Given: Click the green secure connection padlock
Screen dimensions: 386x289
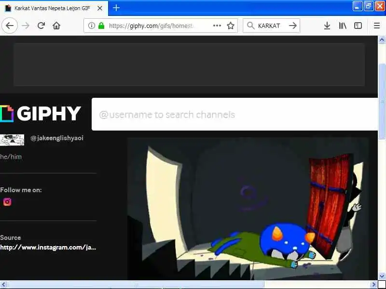Looking at the screenshot, I should (101, 26).
